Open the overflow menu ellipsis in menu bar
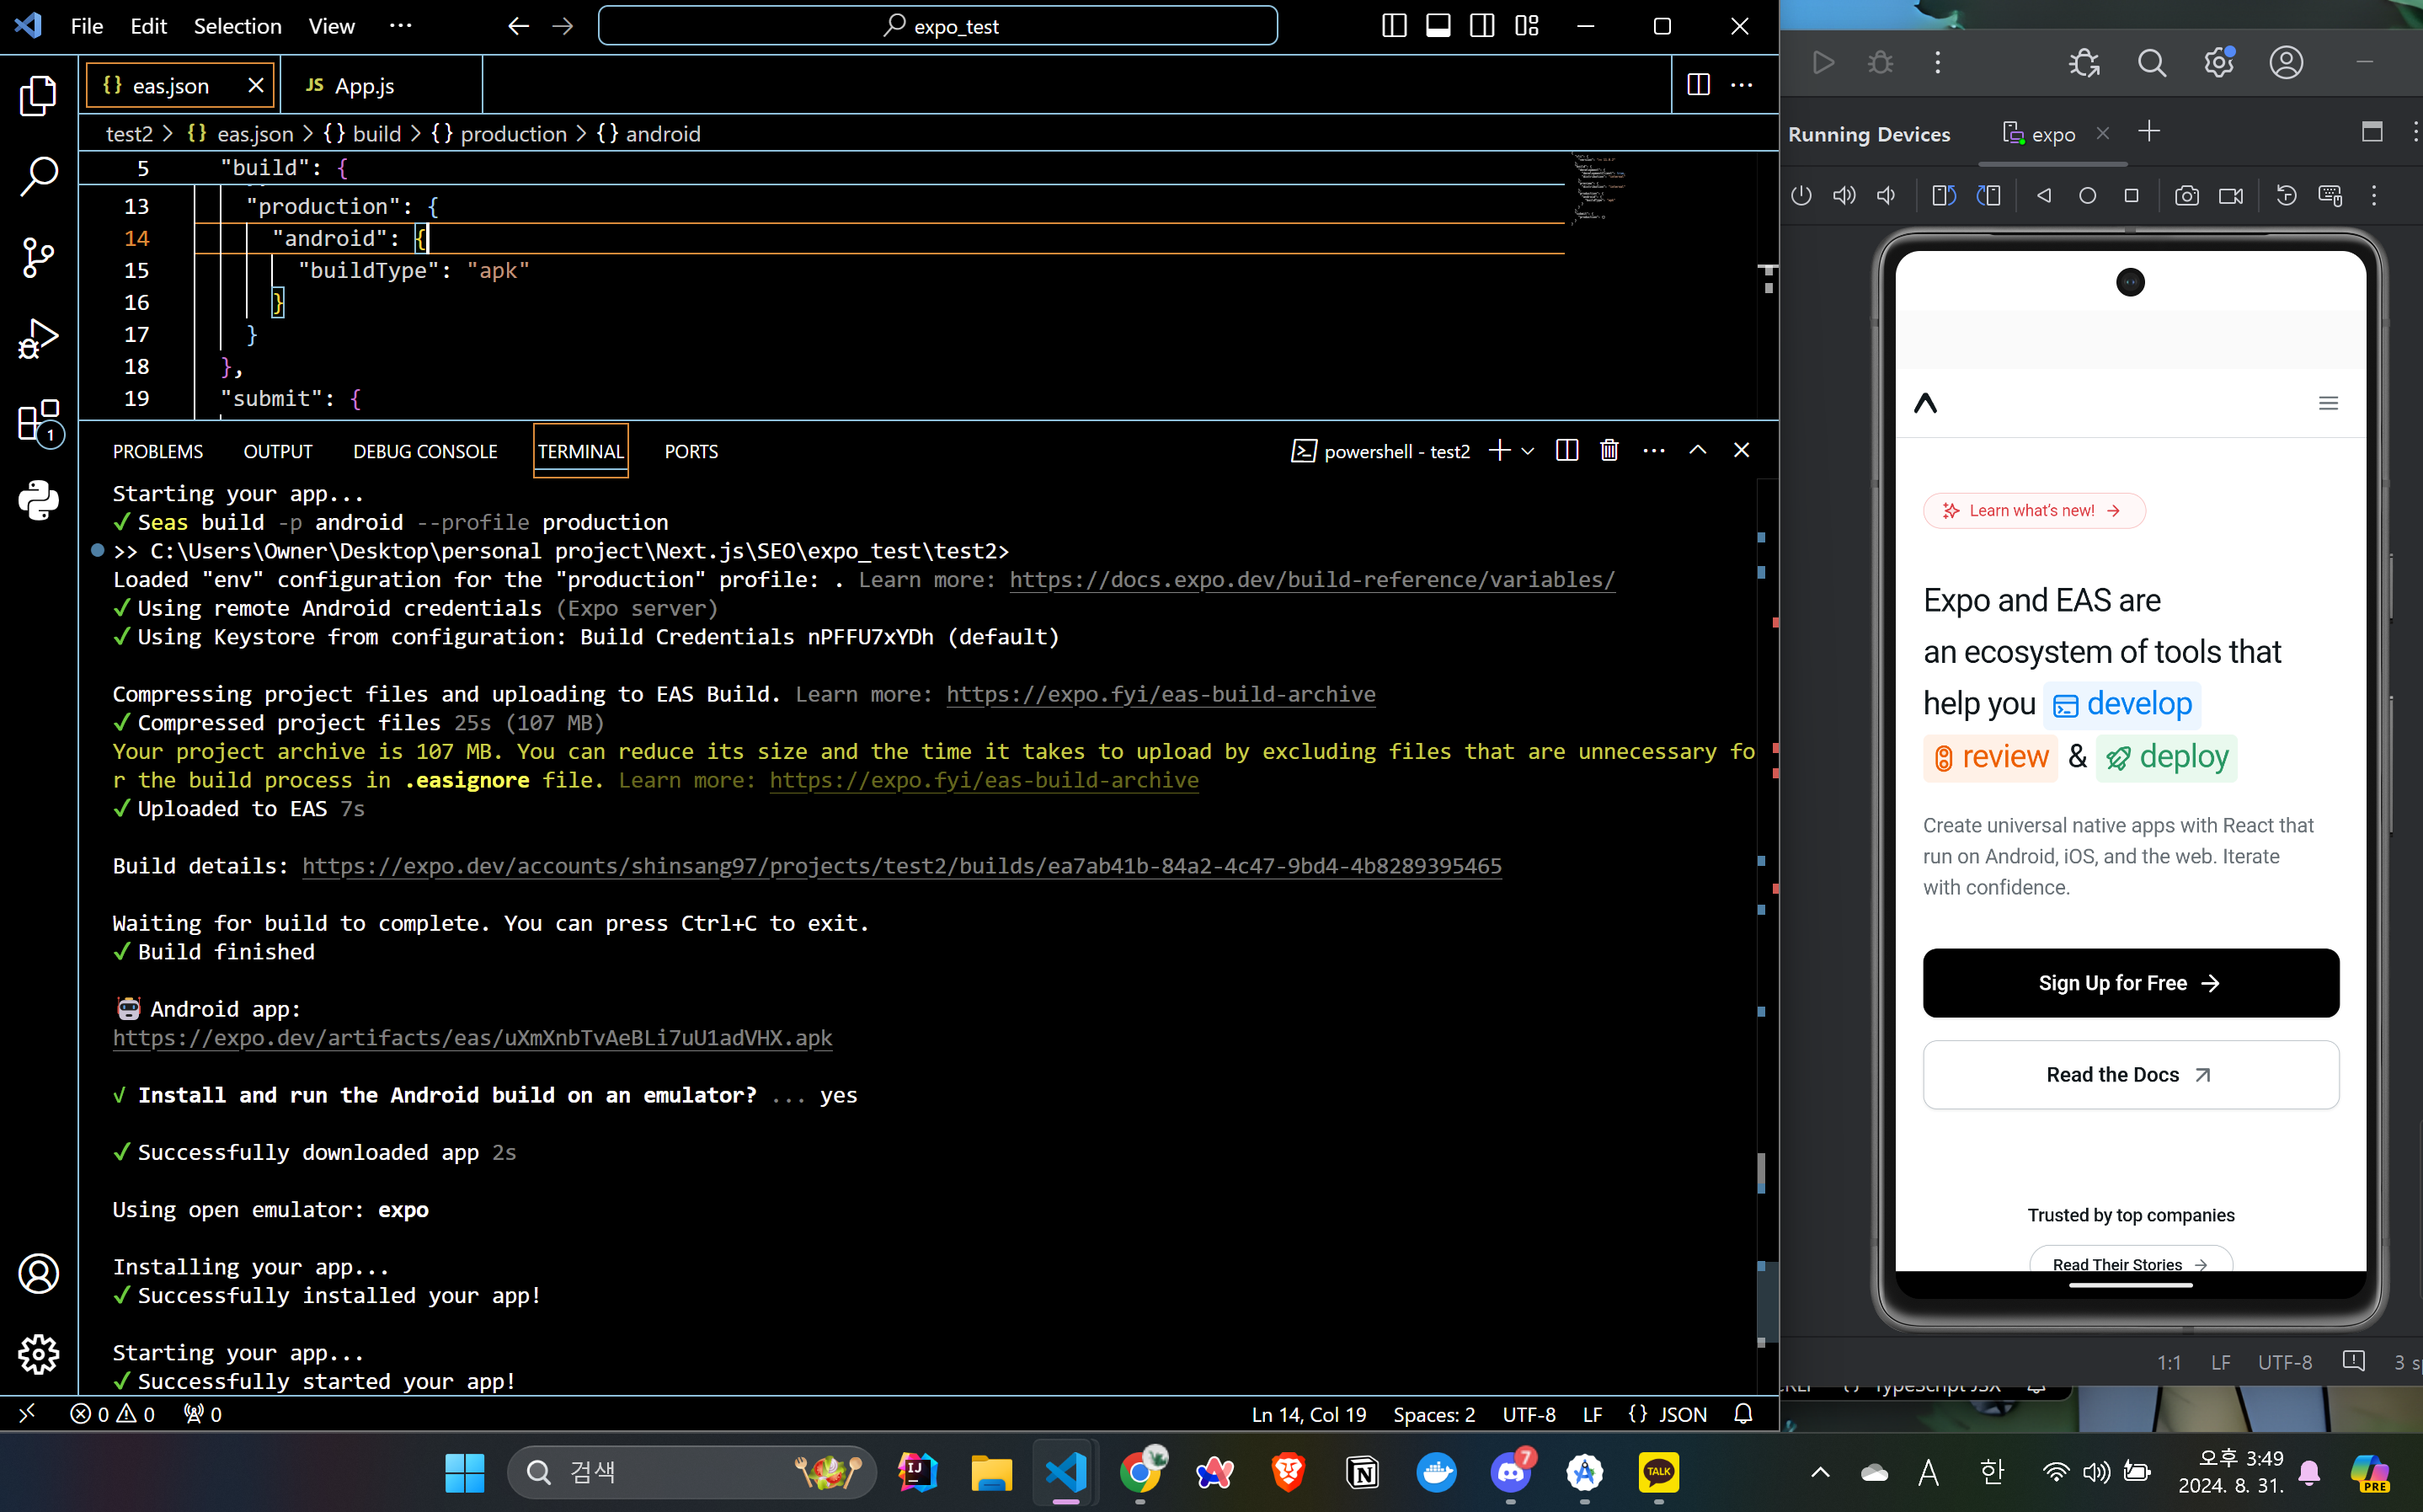Screen dimensions: 2423x1512 [x=400, y=26]
